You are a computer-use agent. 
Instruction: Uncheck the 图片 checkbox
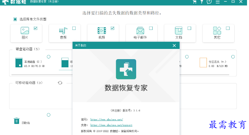click(36, 28)
